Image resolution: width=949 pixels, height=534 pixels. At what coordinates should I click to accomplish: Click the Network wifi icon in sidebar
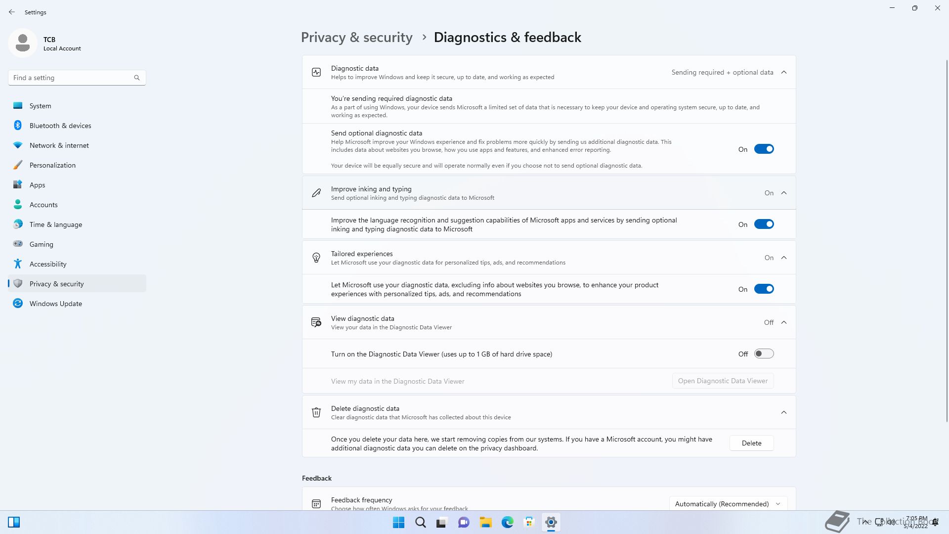pos(18,145)
